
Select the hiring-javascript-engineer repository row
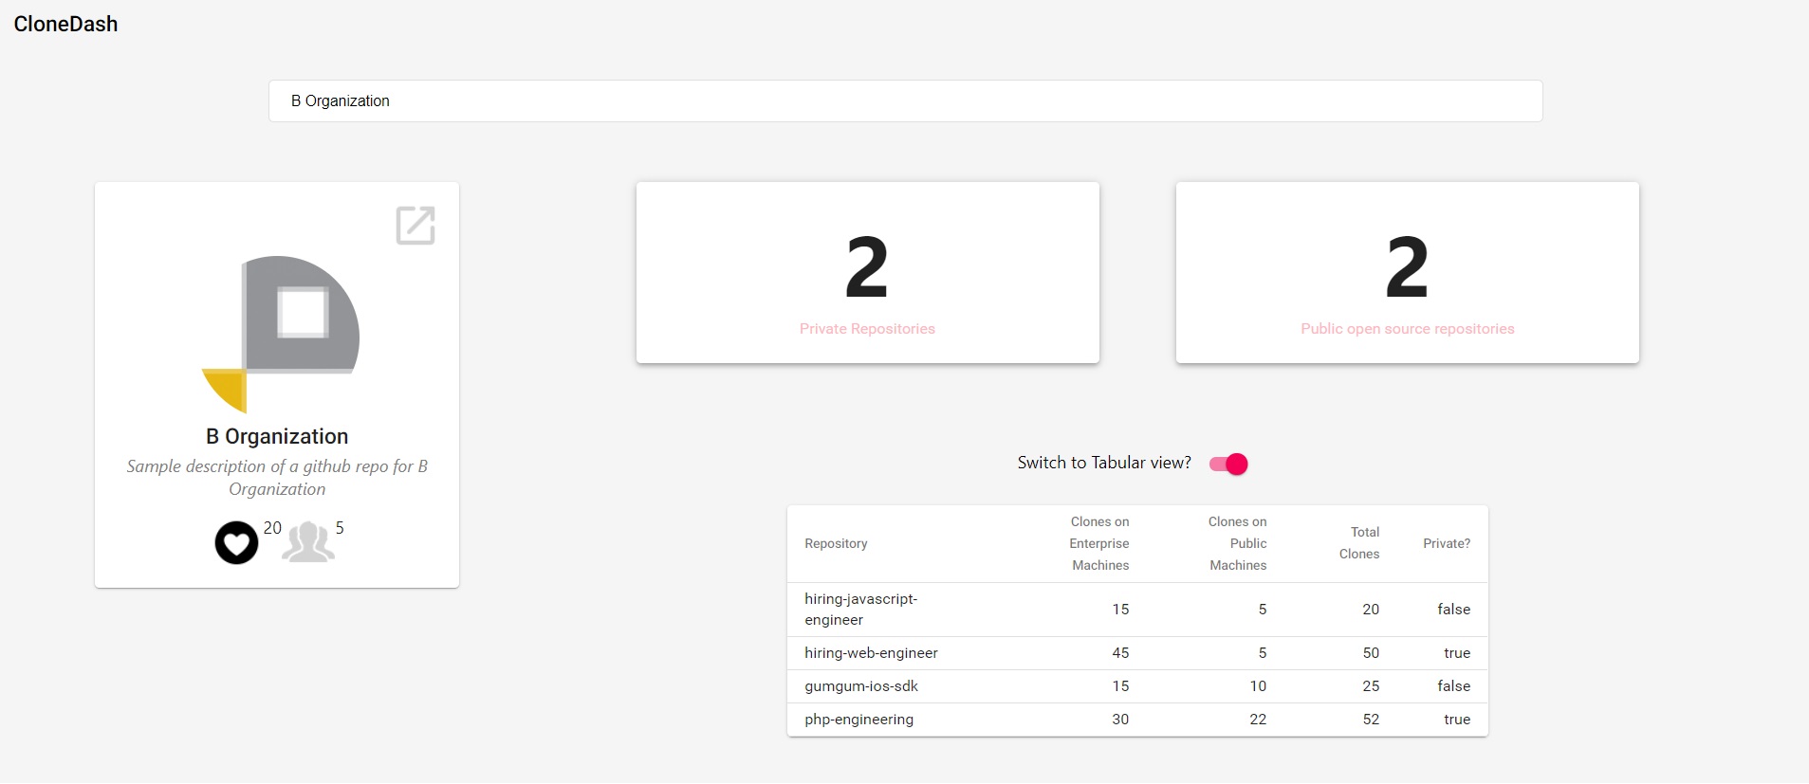[x=1137, y=610]
